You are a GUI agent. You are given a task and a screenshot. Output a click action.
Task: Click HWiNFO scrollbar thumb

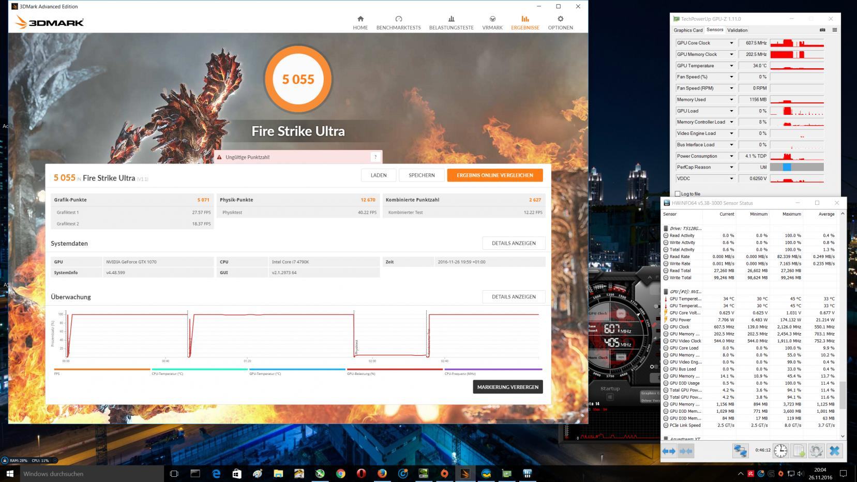click(843, 395)
